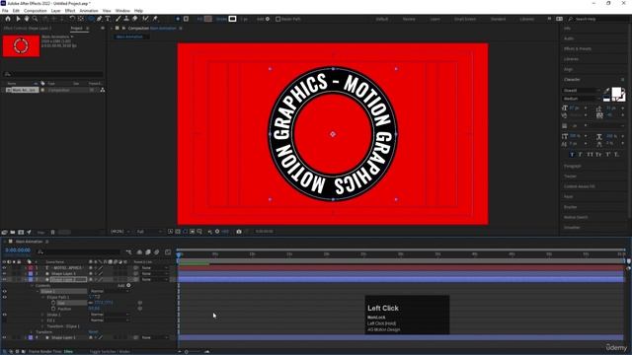Select the Home tool icon
Image resolution: width=632 pixels, height=355 pixels.
pyautogui.click(x=8, y=19)
